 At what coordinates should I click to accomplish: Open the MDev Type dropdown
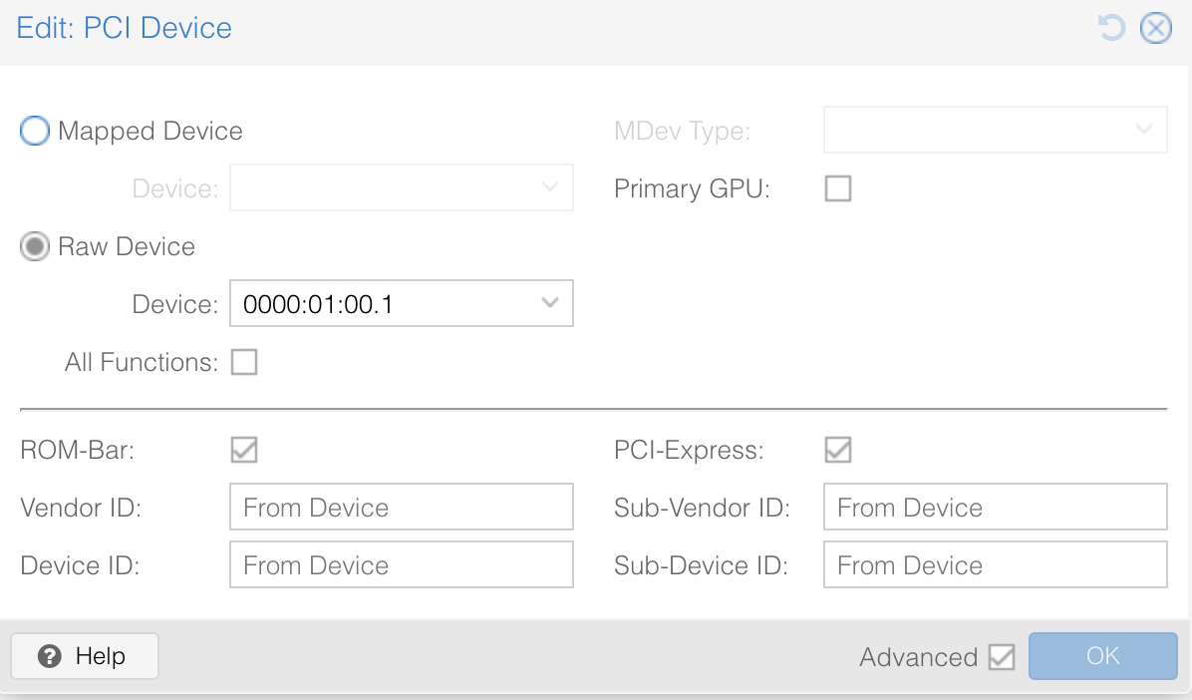coord(1143,130)
